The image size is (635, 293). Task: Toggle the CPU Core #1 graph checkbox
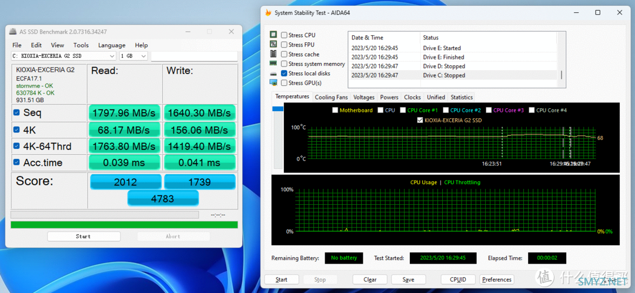click(x=403, y=110)
